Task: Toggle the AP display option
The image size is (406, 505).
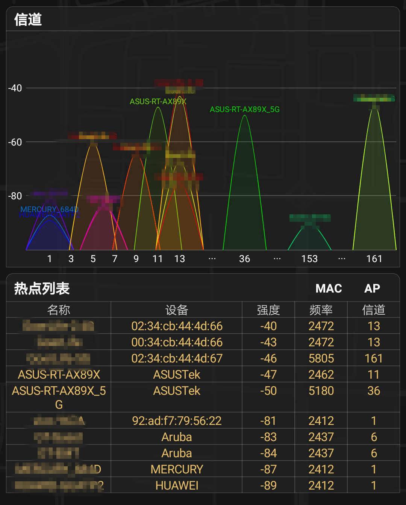Action: [373, 288]
